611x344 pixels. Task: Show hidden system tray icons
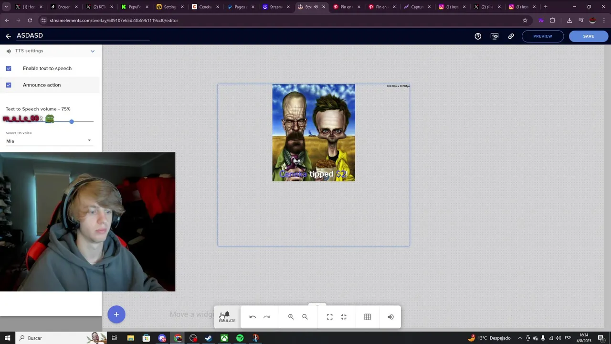(520, 338)
